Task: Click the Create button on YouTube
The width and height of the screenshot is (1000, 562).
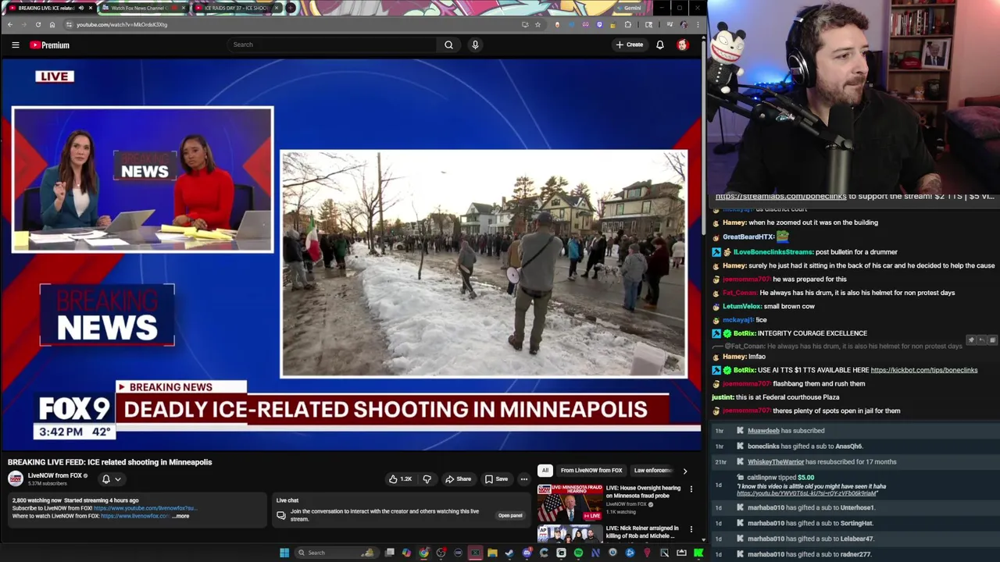Action: click(630, 44)
